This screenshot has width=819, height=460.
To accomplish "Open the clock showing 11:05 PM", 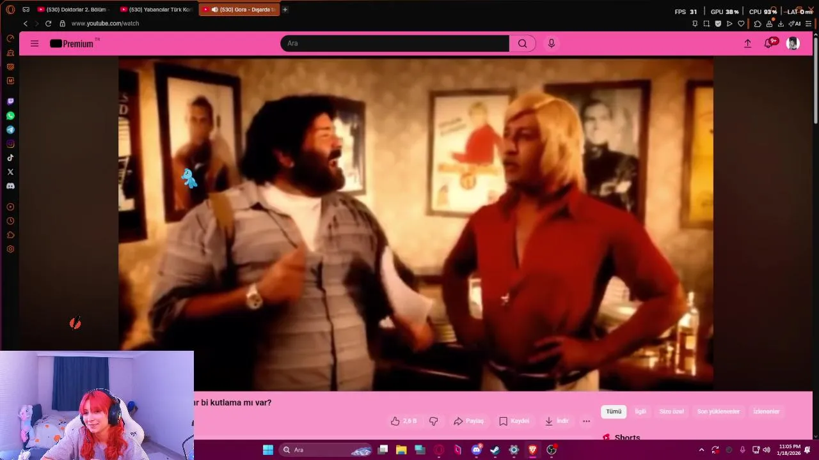I will [790, 450].
